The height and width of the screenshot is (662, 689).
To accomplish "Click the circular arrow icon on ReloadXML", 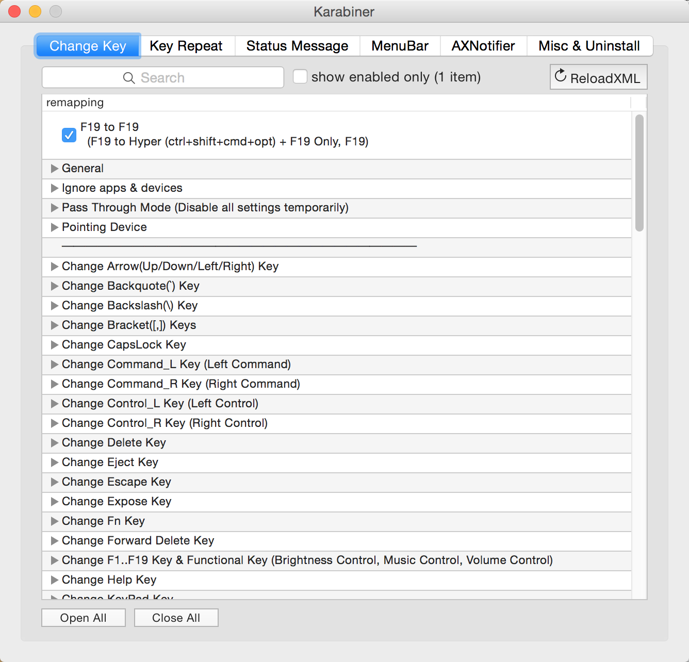I will tap(561, 76).
